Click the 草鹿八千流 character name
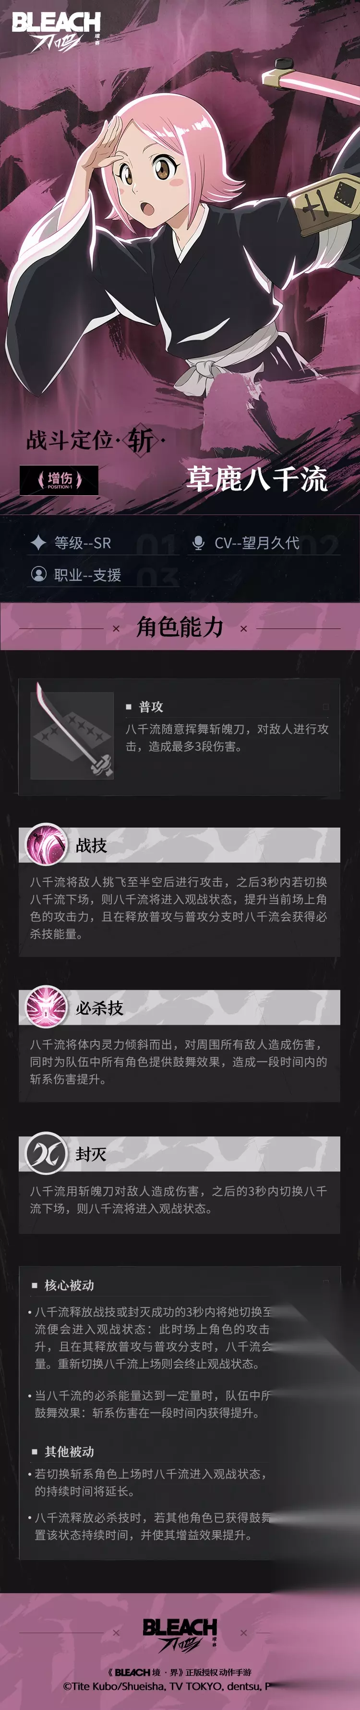Screen dimensions: 360x1710 coord(257,478)
